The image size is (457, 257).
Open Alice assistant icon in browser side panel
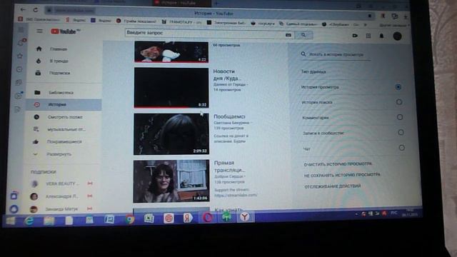click(14, 208)
